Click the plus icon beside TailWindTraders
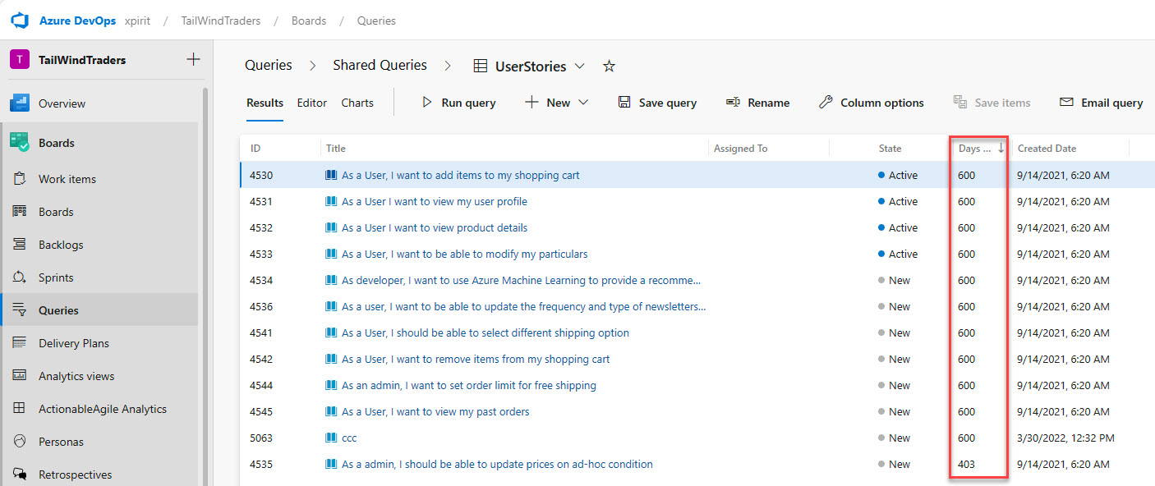This screenshot has width=1155, height=486. tap(193, 59)
